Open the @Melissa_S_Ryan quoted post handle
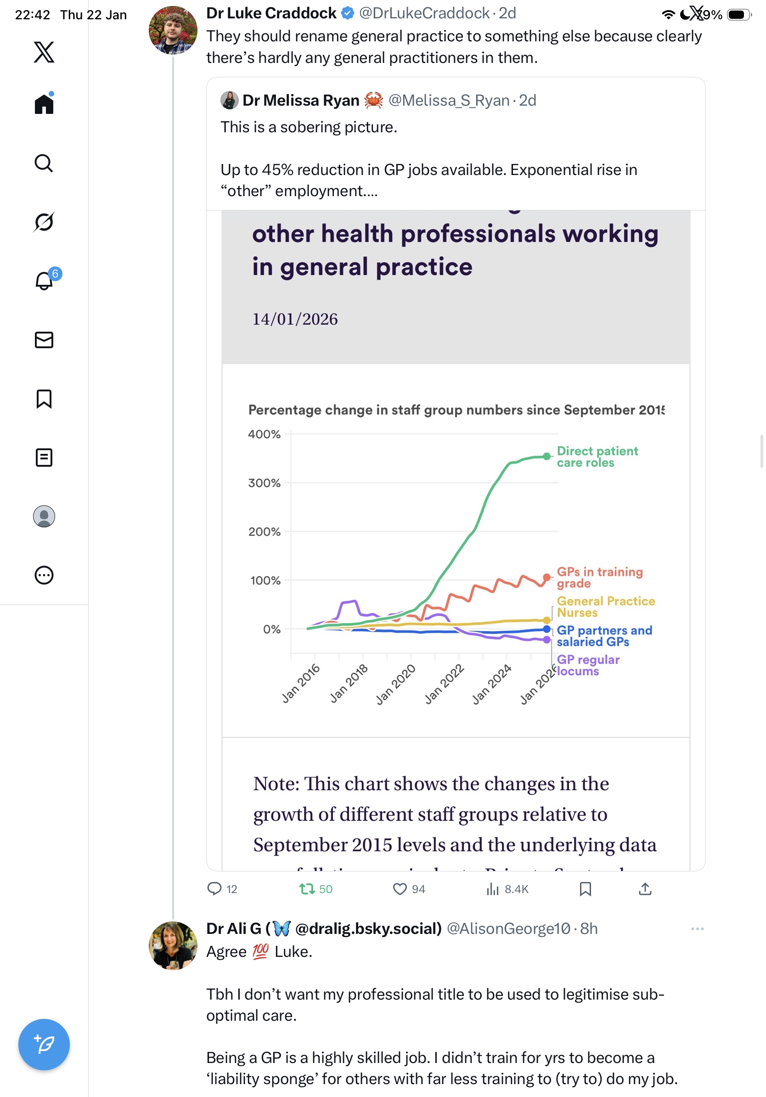 click(x=449, y=100)
